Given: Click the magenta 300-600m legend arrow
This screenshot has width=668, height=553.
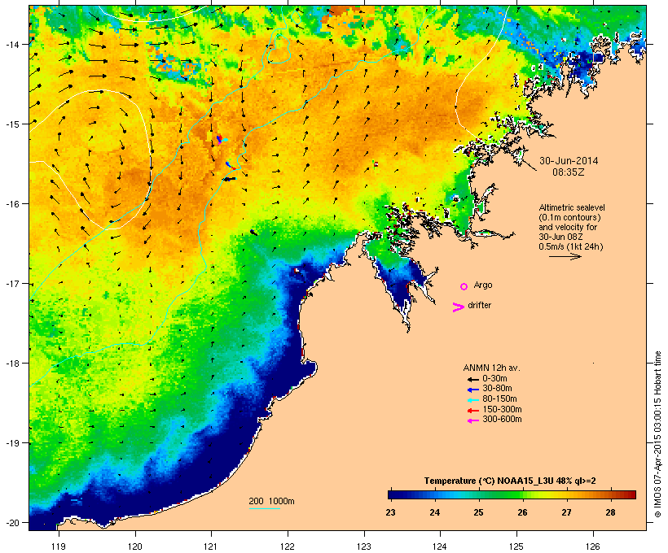Looking at the screenshot, I should tap(473, 420).
